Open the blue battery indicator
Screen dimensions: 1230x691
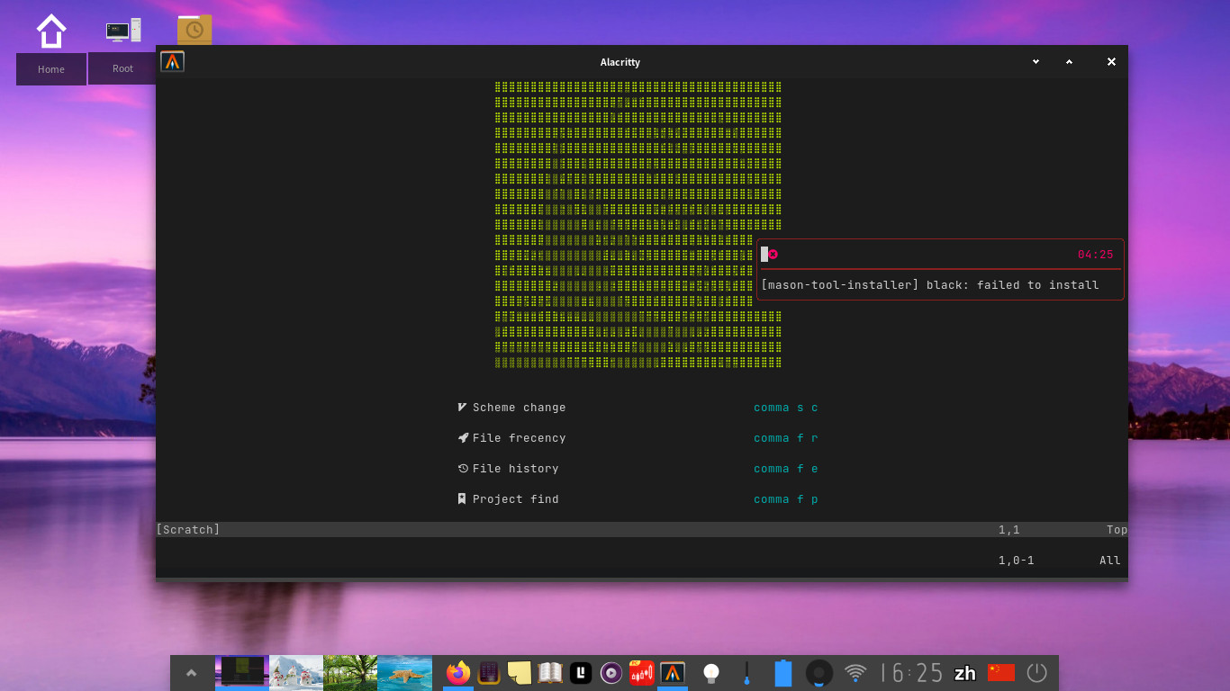coord(783,672)
